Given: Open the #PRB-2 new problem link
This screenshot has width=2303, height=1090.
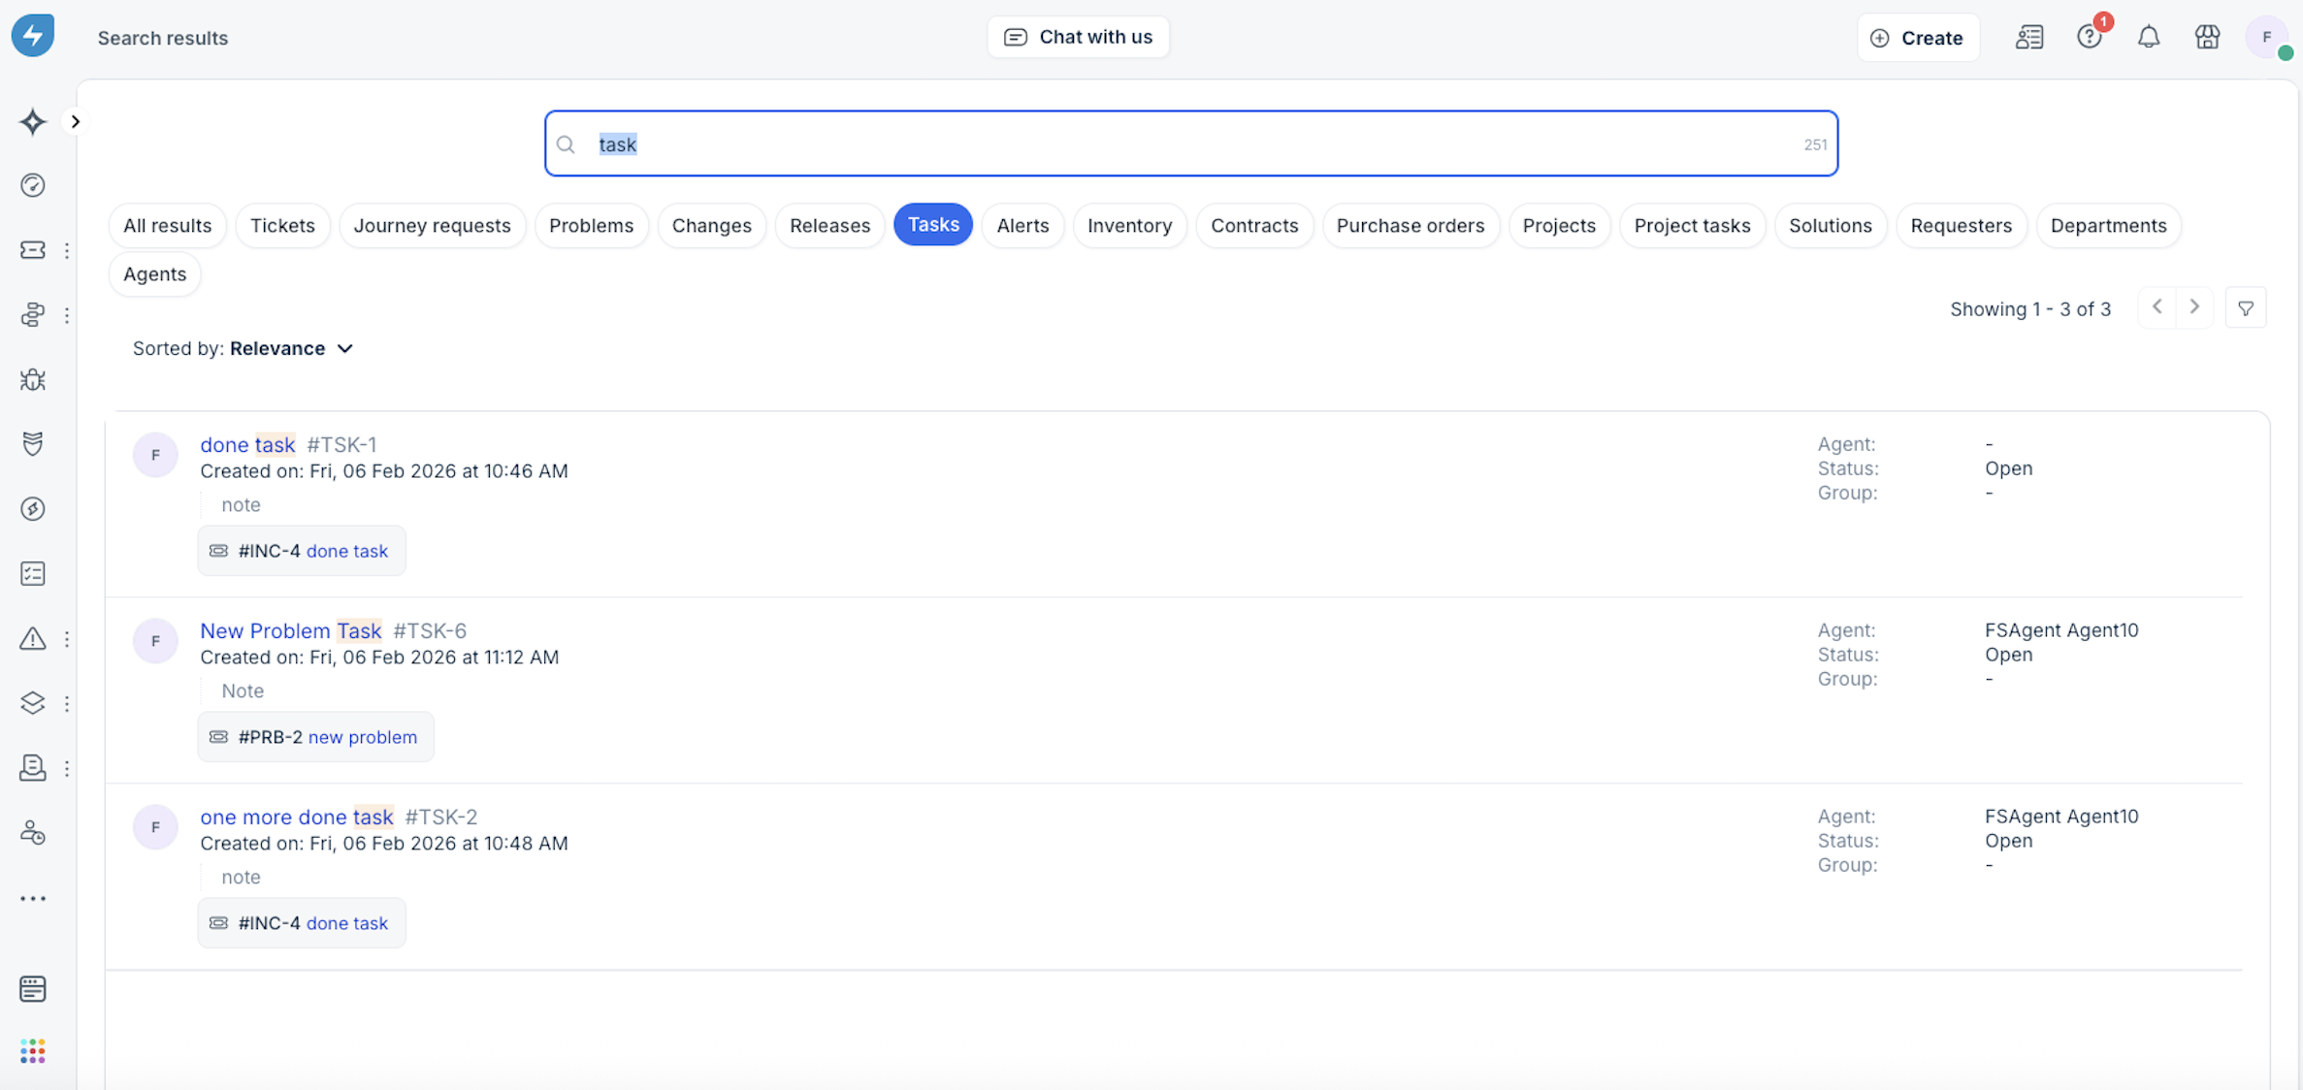Looking at the screenshot, I should tap(362, 737).
